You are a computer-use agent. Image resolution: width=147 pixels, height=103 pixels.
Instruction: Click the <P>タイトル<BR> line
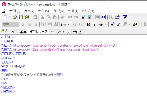coord(13,66)
